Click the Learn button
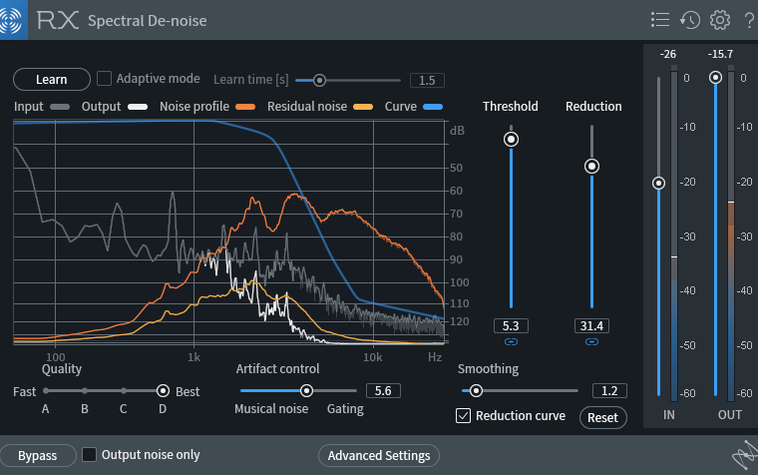This screenshot has height=475, width=758. click(52, 79)
